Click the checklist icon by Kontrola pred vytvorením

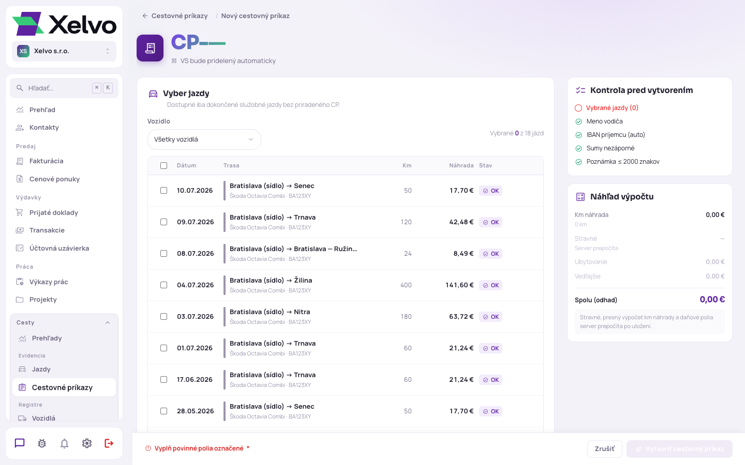[x=580, y=90]
